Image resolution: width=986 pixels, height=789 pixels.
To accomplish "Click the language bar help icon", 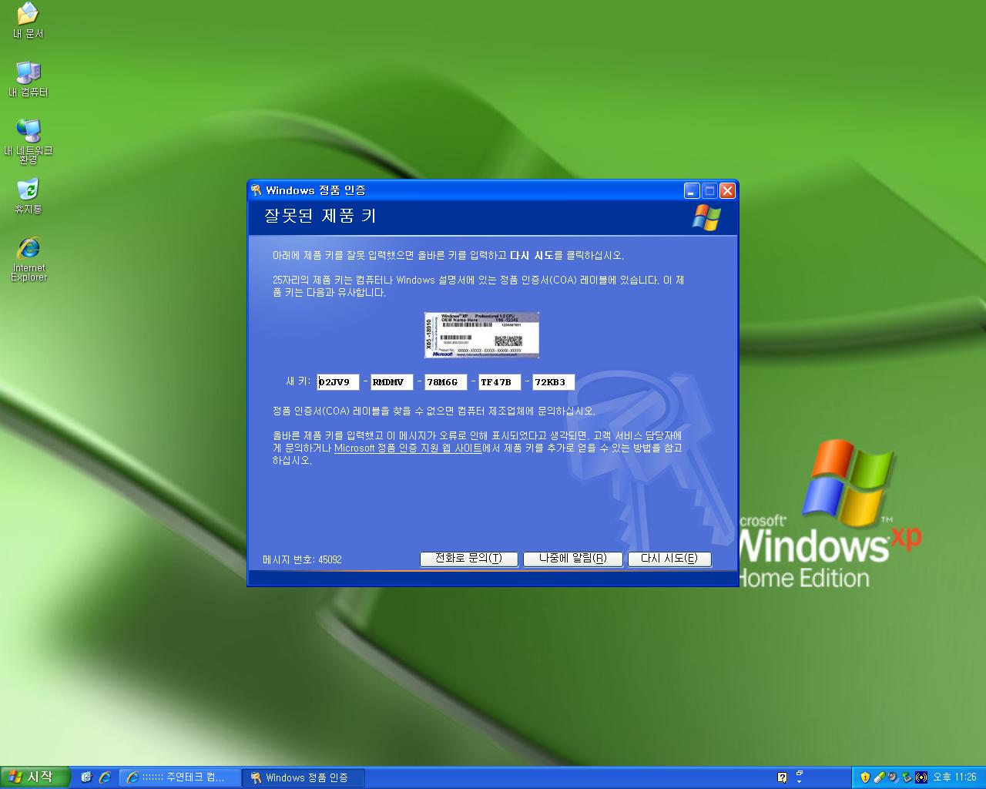I will [783, 777].
